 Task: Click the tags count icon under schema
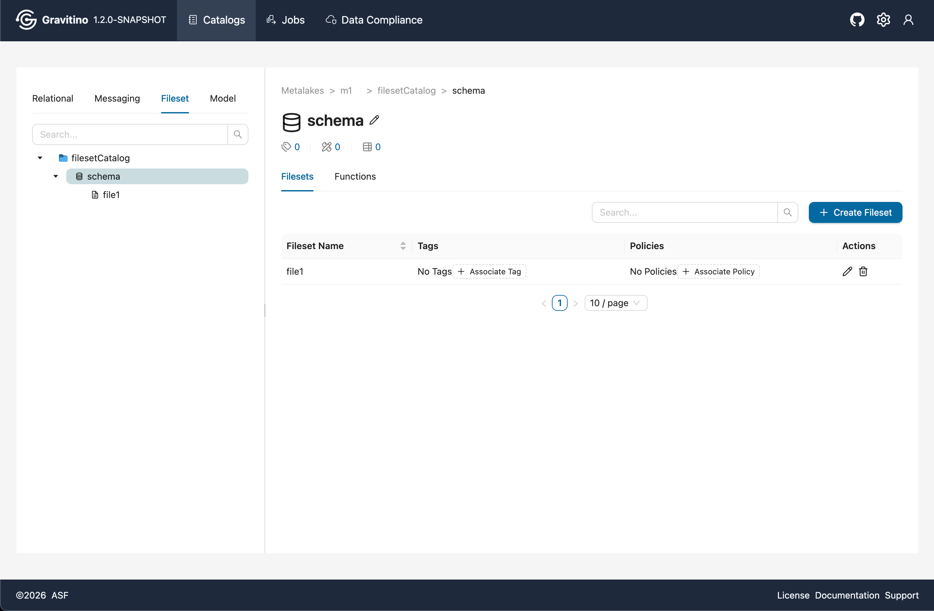tap(286, 147)
